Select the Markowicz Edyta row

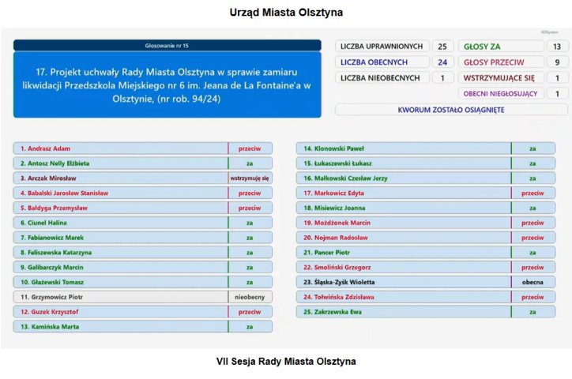(426, 193)
